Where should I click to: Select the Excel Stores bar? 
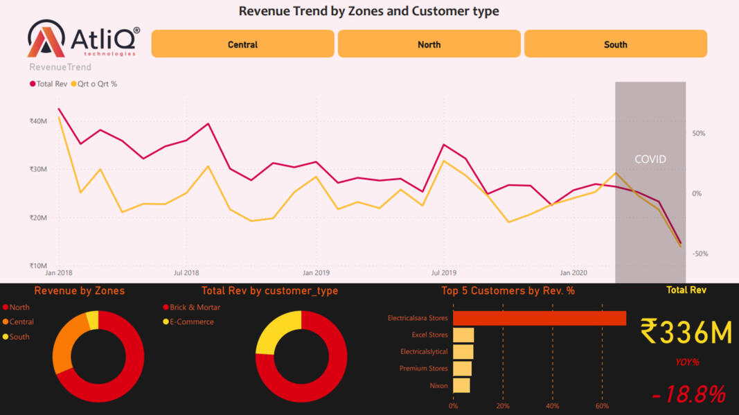463,335
